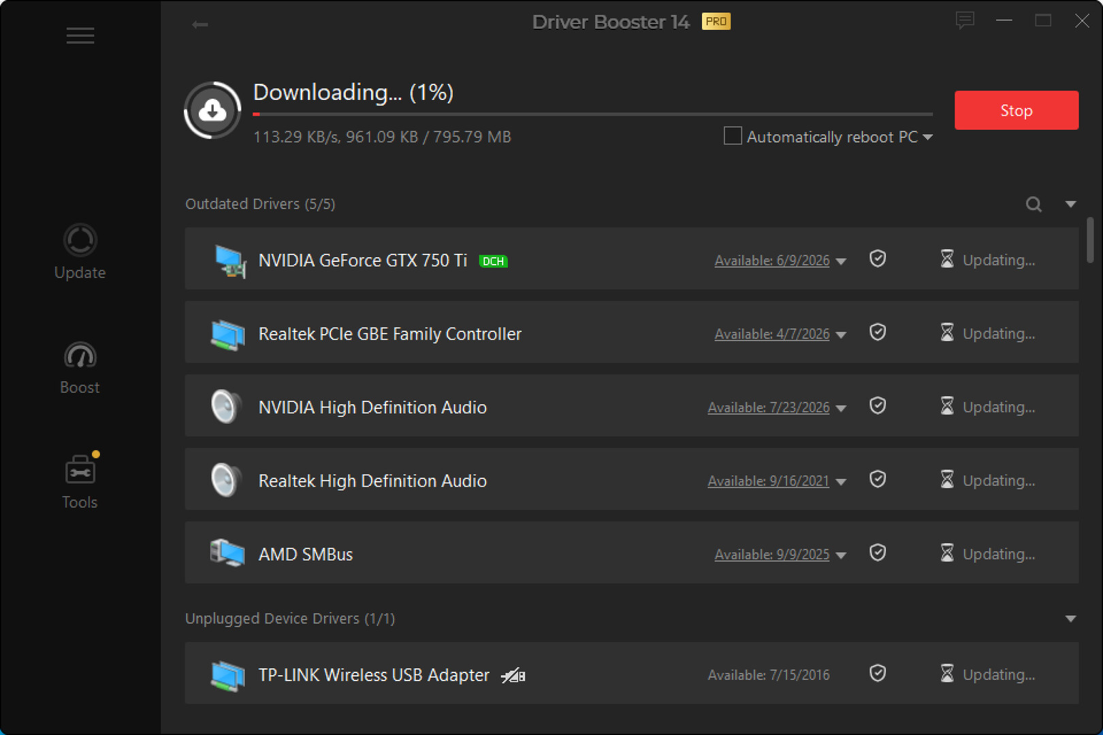Click the shield badge for NVIDIA High Definition Audio
1103x735 pixels.
pyautogui.click(x=878, y=406)
